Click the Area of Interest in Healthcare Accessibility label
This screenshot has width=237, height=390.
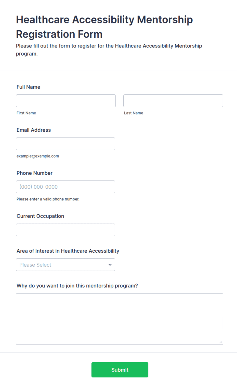[x=68, y=251]
